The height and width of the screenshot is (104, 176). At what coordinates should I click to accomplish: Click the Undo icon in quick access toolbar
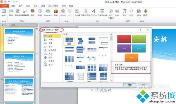9,2
